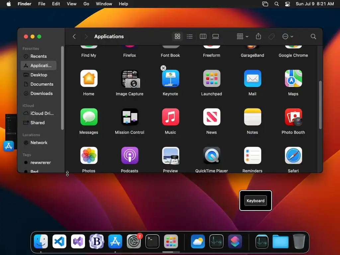Open Desktop in the sidebar
This screenshot has width=340, height=255.
pyautogui.click(x=39, y=75)
